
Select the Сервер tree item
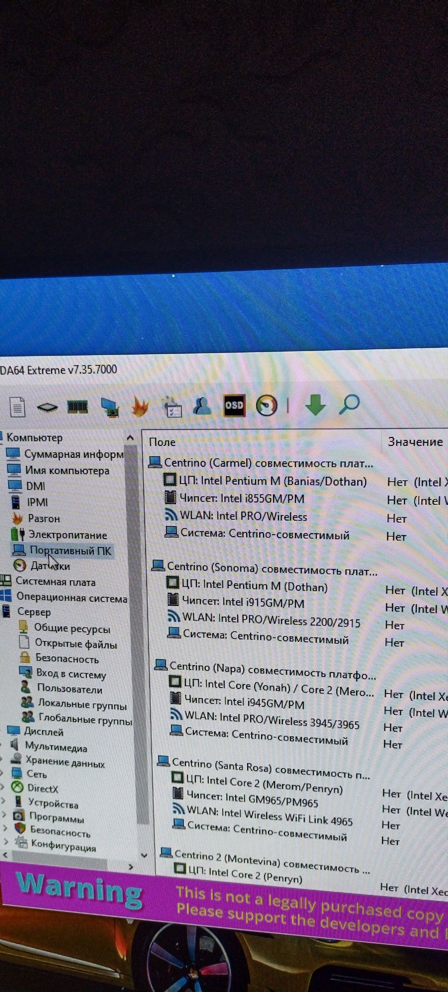point(34,612)
